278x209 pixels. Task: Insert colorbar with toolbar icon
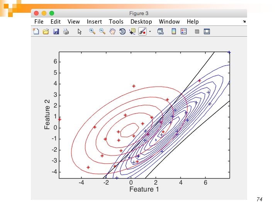coord(174,31)
